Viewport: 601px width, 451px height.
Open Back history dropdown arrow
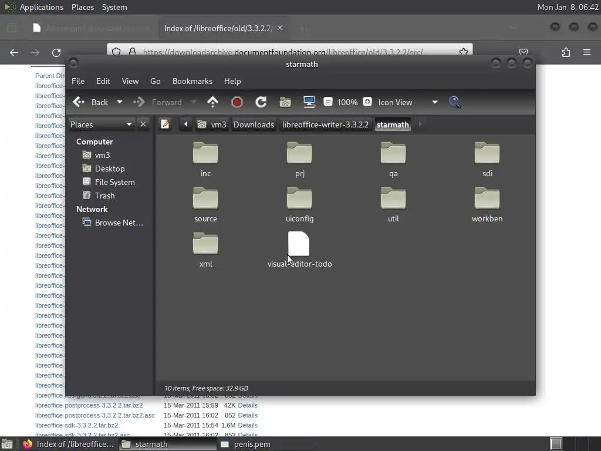tap(120, 102)
